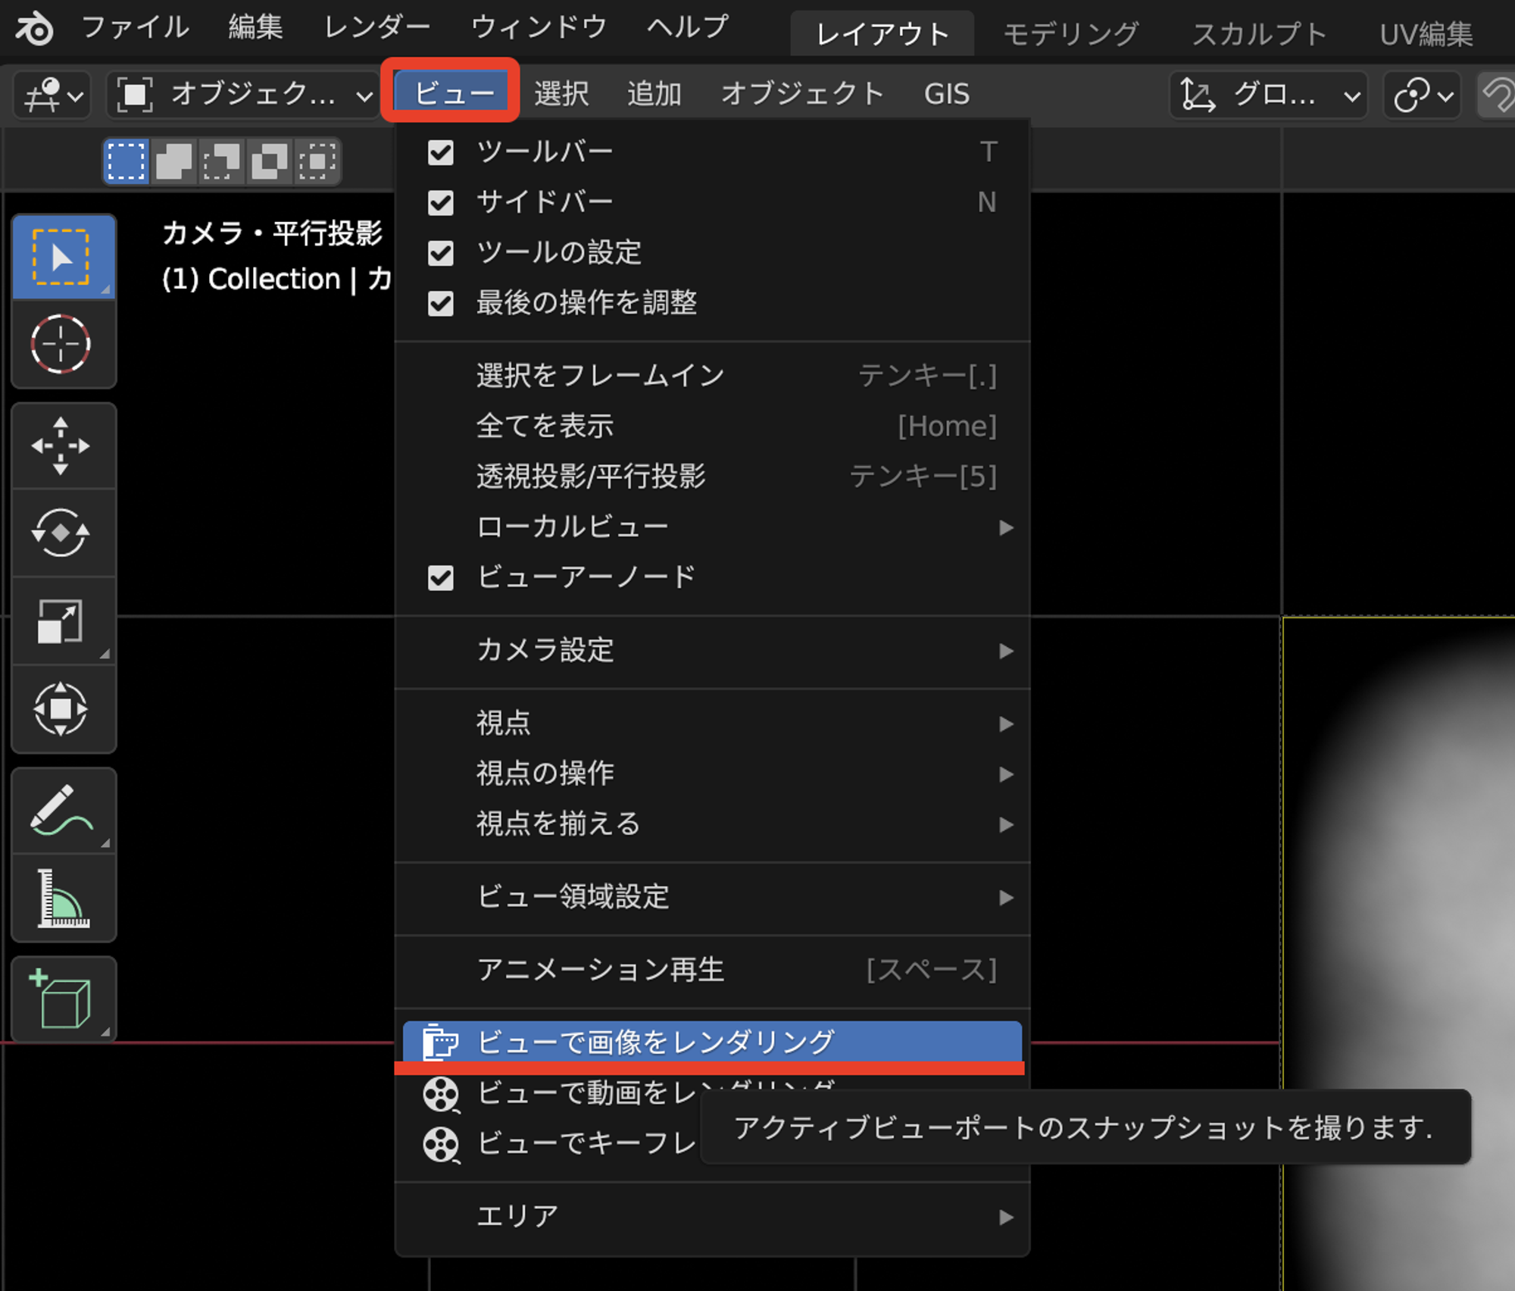Open the オブジェクト header menu
This screenshot has height=1291, width=1515.
802,94
